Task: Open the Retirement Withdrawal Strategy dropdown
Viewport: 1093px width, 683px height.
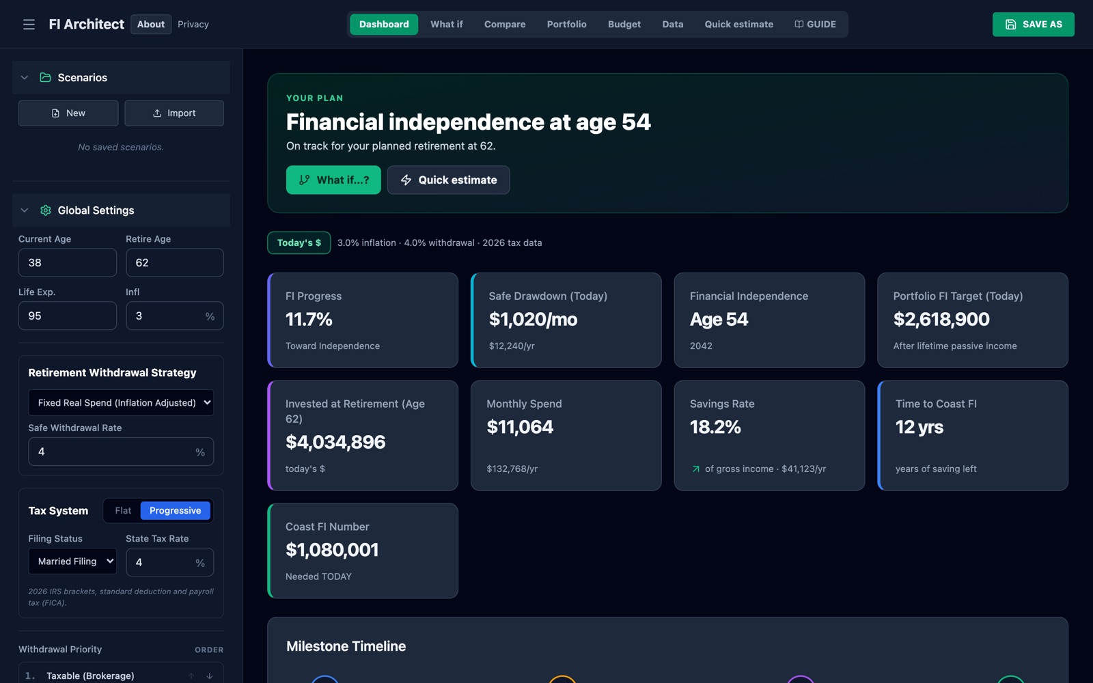Action: point(121,403)
